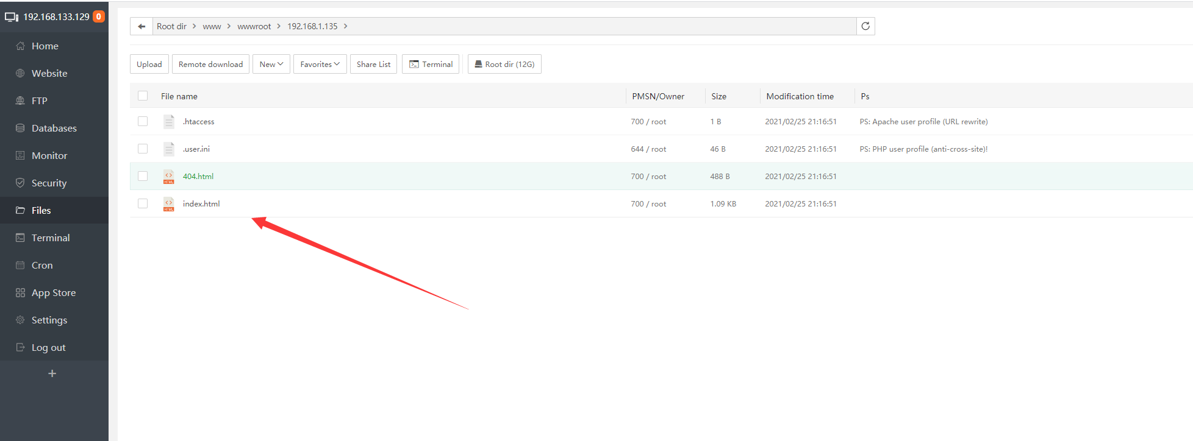Open the New dropdown menu
The height and width of the screenshot is (441, 1193).
point(271,64)
